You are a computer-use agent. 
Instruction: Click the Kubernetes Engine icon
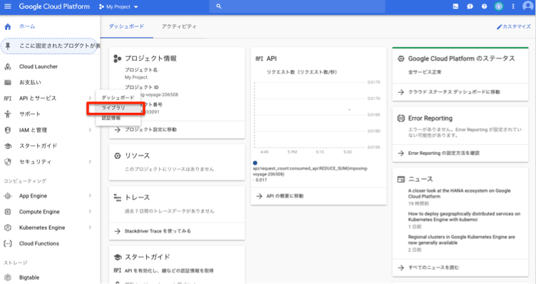[x=8, y=228]
